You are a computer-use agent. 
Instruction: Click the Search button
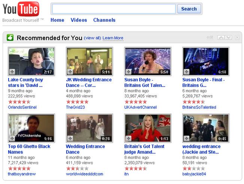click(x=189, y=9)
